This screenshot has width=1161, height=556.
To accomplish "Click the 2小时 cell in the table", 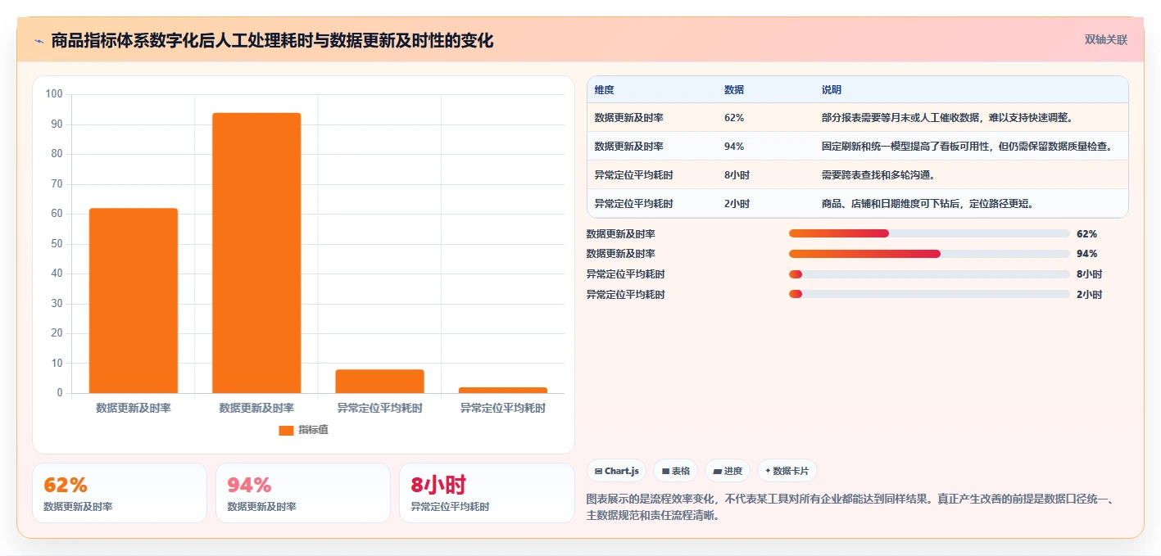I will (x=737, y=204).
